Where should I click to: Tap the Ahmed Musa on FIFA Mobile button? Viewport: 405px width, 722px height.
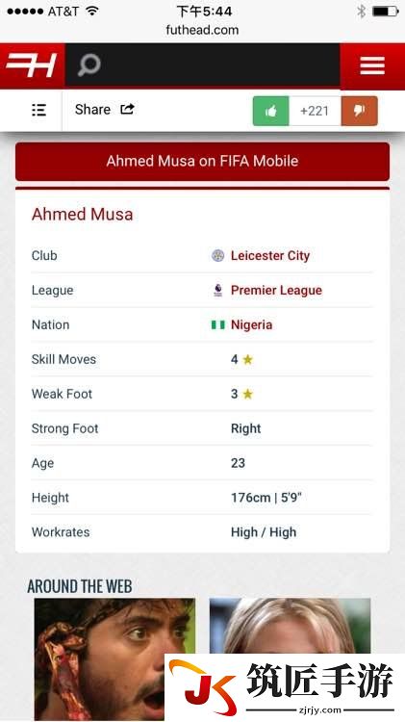coord(202,161)
